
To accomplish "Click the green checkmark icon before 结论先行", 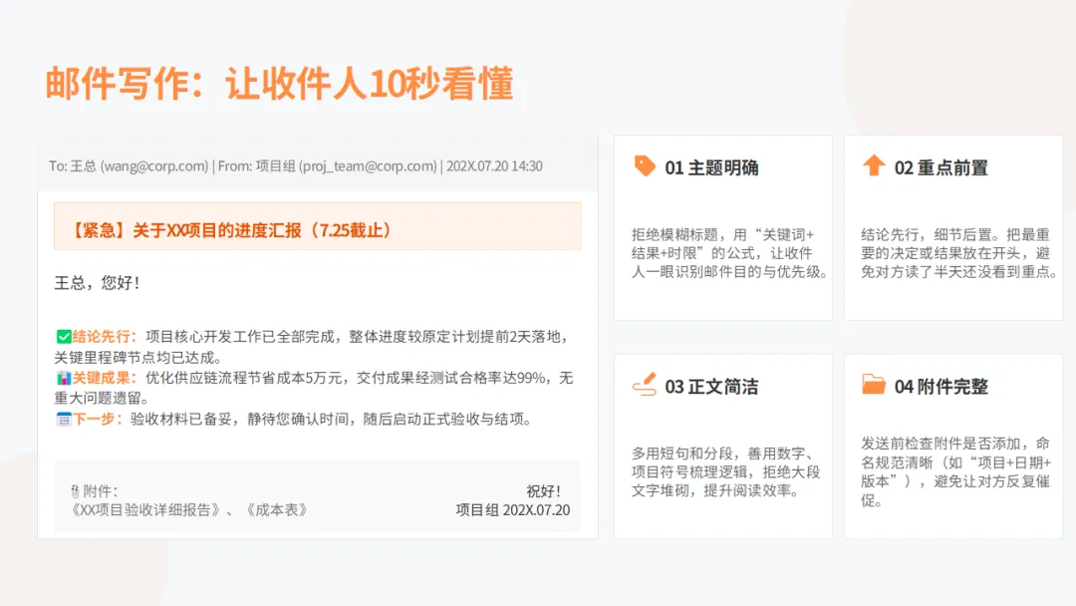I will click(63, 336).
